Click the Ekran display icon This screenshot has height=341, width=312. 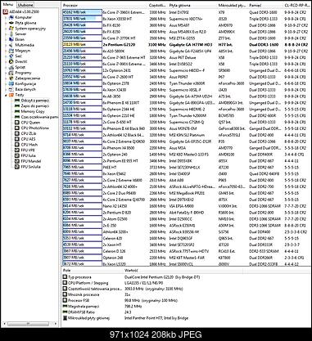(11, 39)
